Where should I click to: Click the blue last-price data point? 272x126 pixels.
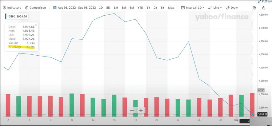[252, 114]
